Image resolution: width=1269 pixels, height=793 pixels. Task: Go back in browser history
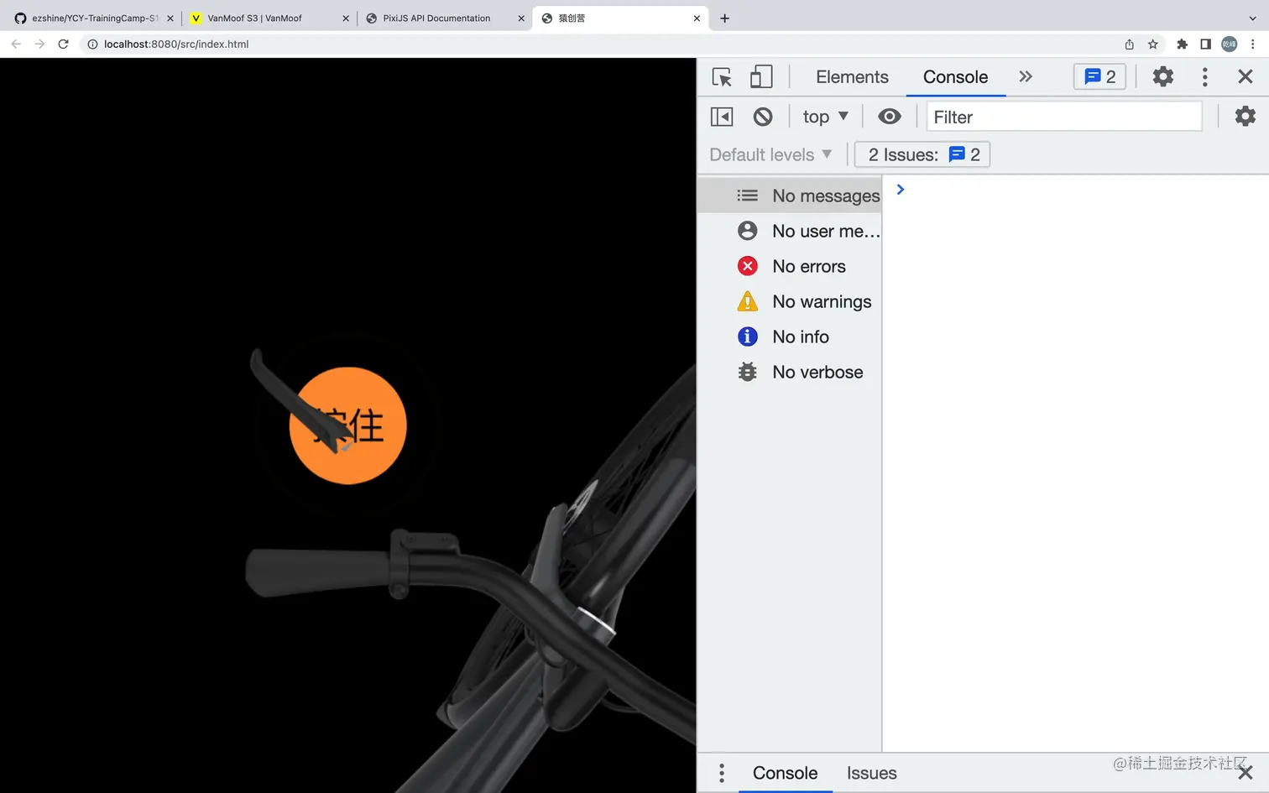coord(16,44)
